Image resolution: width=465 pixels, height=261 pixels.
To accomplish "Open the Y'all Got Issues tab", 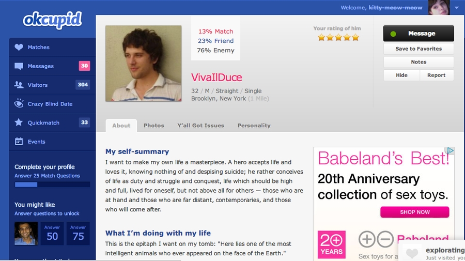I will click(x=200, y=126).
